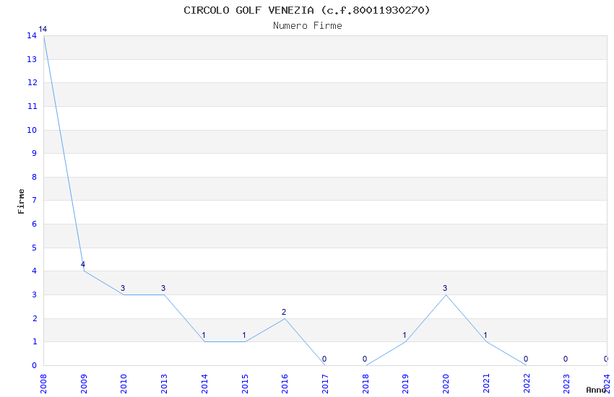Select year 2024 on the x-axis

[607, 384]
